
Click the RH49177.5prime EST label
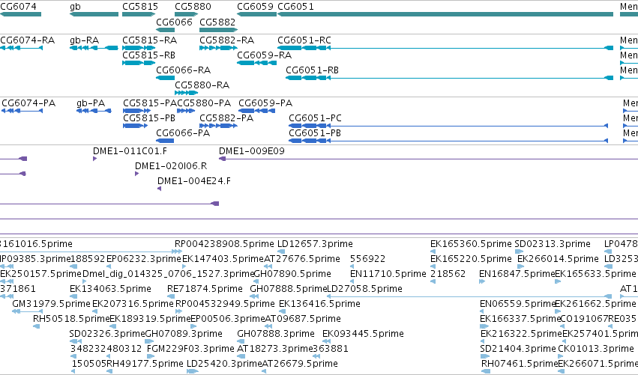145,364
